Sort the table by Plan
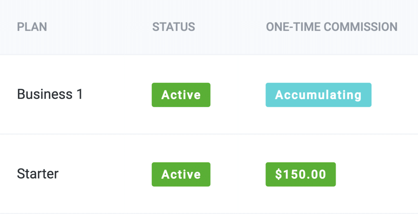The width and height of the screenshot is (418, 214). pyautogui.click(x=32, y=27)
